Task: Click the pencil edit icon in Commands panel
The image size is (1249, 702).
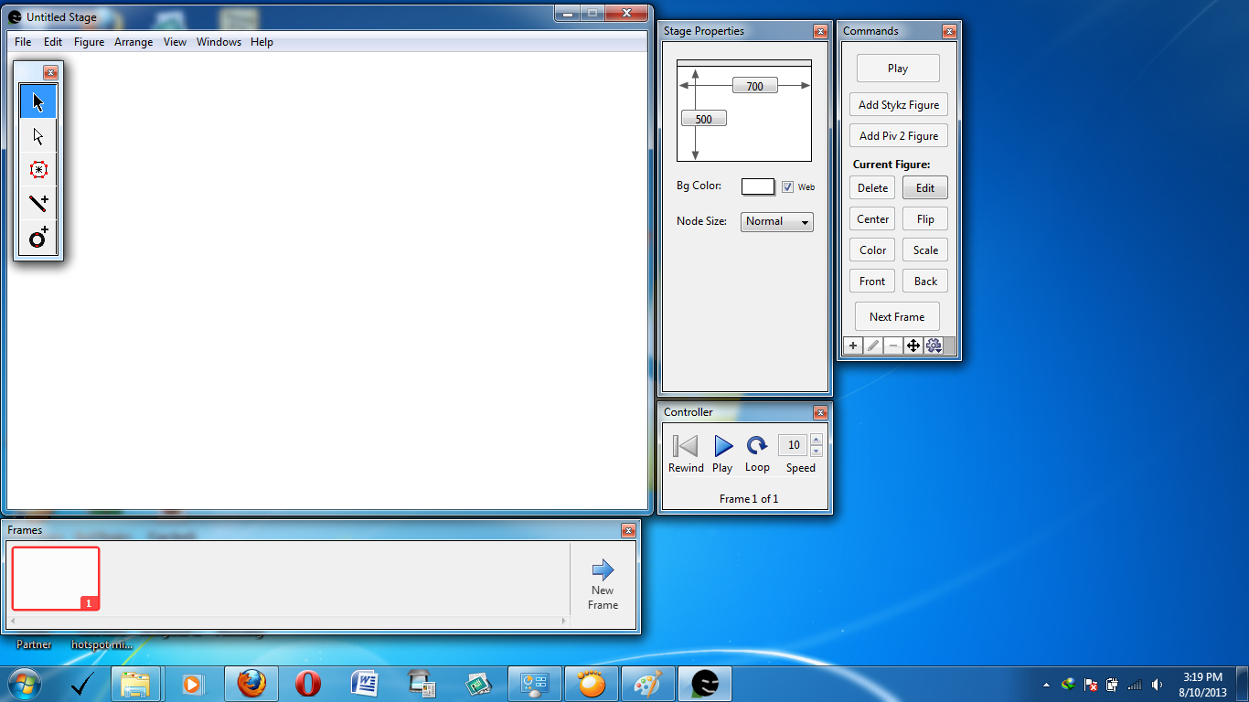Action: [x=873, y=346]
